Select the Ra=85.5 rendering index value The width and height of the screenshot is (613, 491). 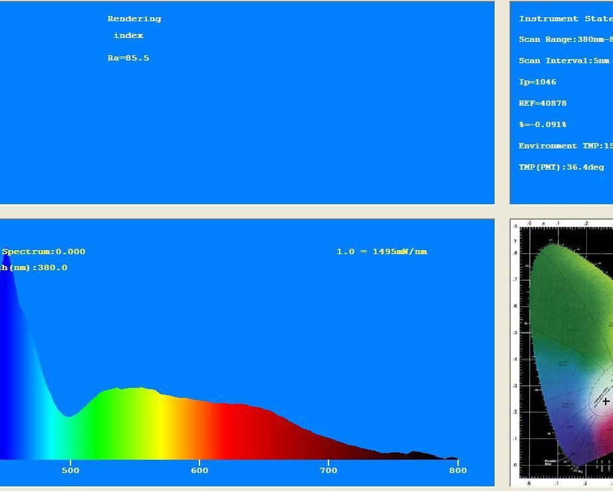pyautogui.click(x=128, y=58)
